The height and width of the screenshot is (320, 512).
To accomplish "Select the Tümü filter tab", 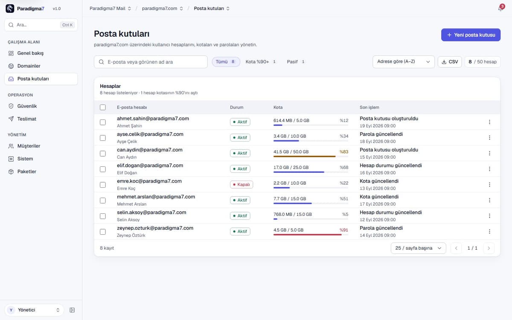I will click(226, 62).
